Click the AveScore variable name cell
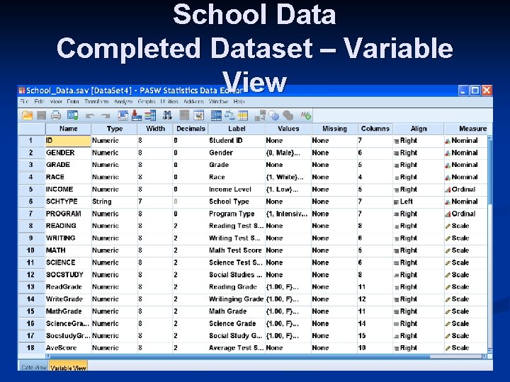Screen dimensions: 510x382 [x=68, y=347]
